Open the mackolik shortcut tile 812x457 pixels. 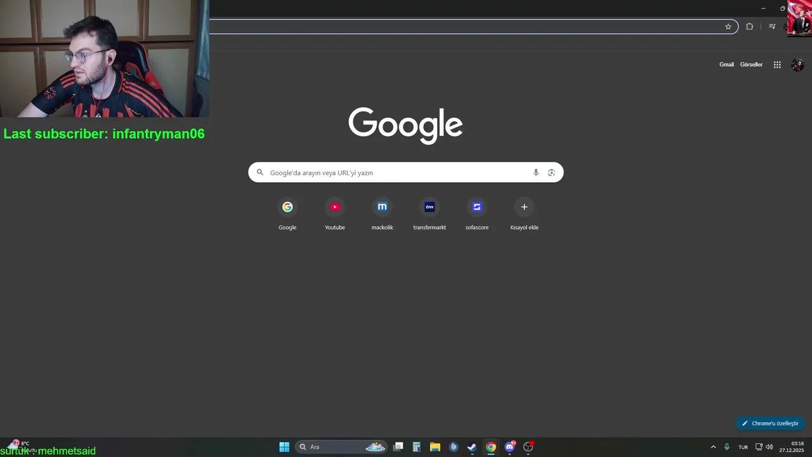(x=382, y=215)
